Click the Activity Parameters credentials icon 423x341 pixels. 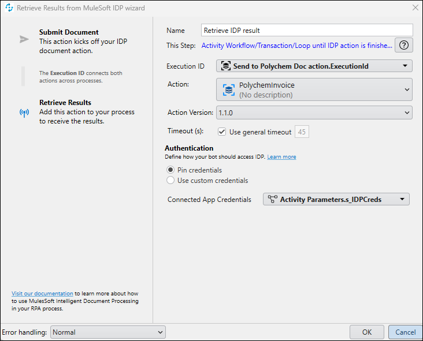click(273, 199)
